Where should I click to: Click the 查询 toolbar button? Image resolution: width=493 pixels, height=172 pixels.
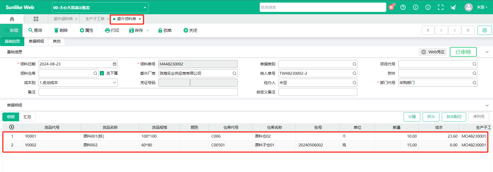[x=35, y=31]
